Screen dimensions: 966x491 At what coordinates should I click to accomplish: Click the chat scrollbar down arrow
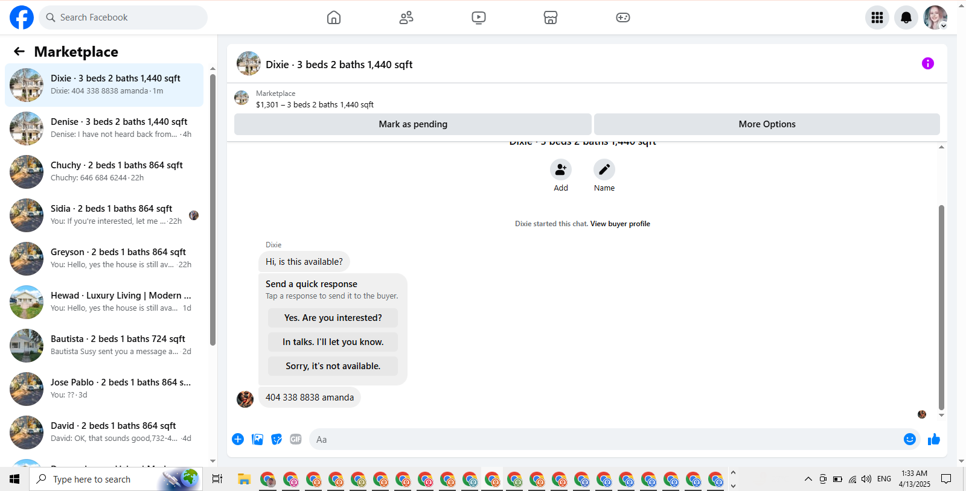pos(941,416)
